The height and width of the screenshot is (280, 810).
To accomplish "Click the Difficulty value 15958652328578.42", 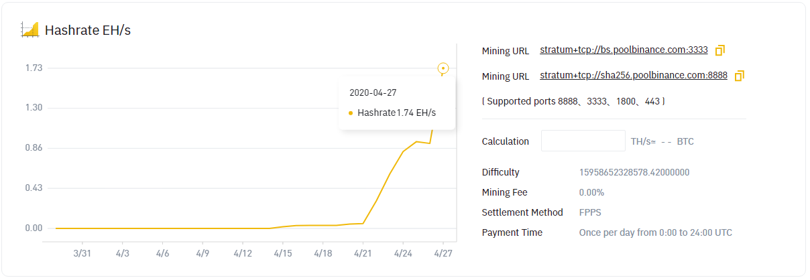I will [634, 172].
